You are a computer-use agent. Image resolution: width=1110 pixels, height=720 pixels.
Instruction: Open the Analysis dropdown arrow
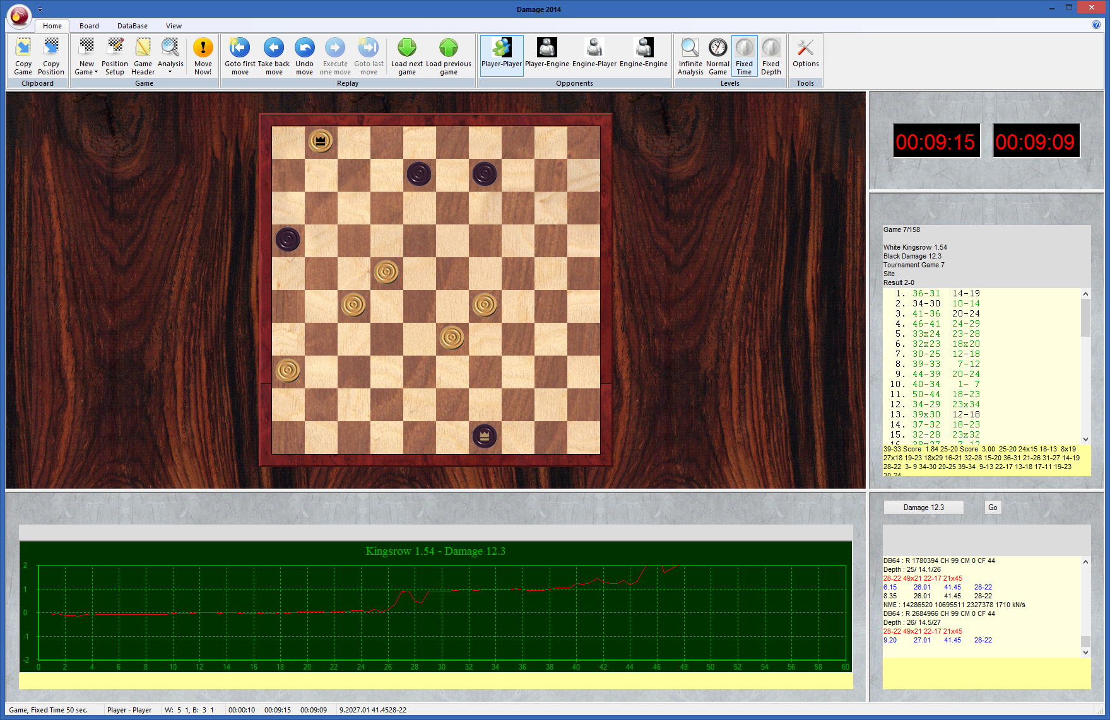coord(170,72)
